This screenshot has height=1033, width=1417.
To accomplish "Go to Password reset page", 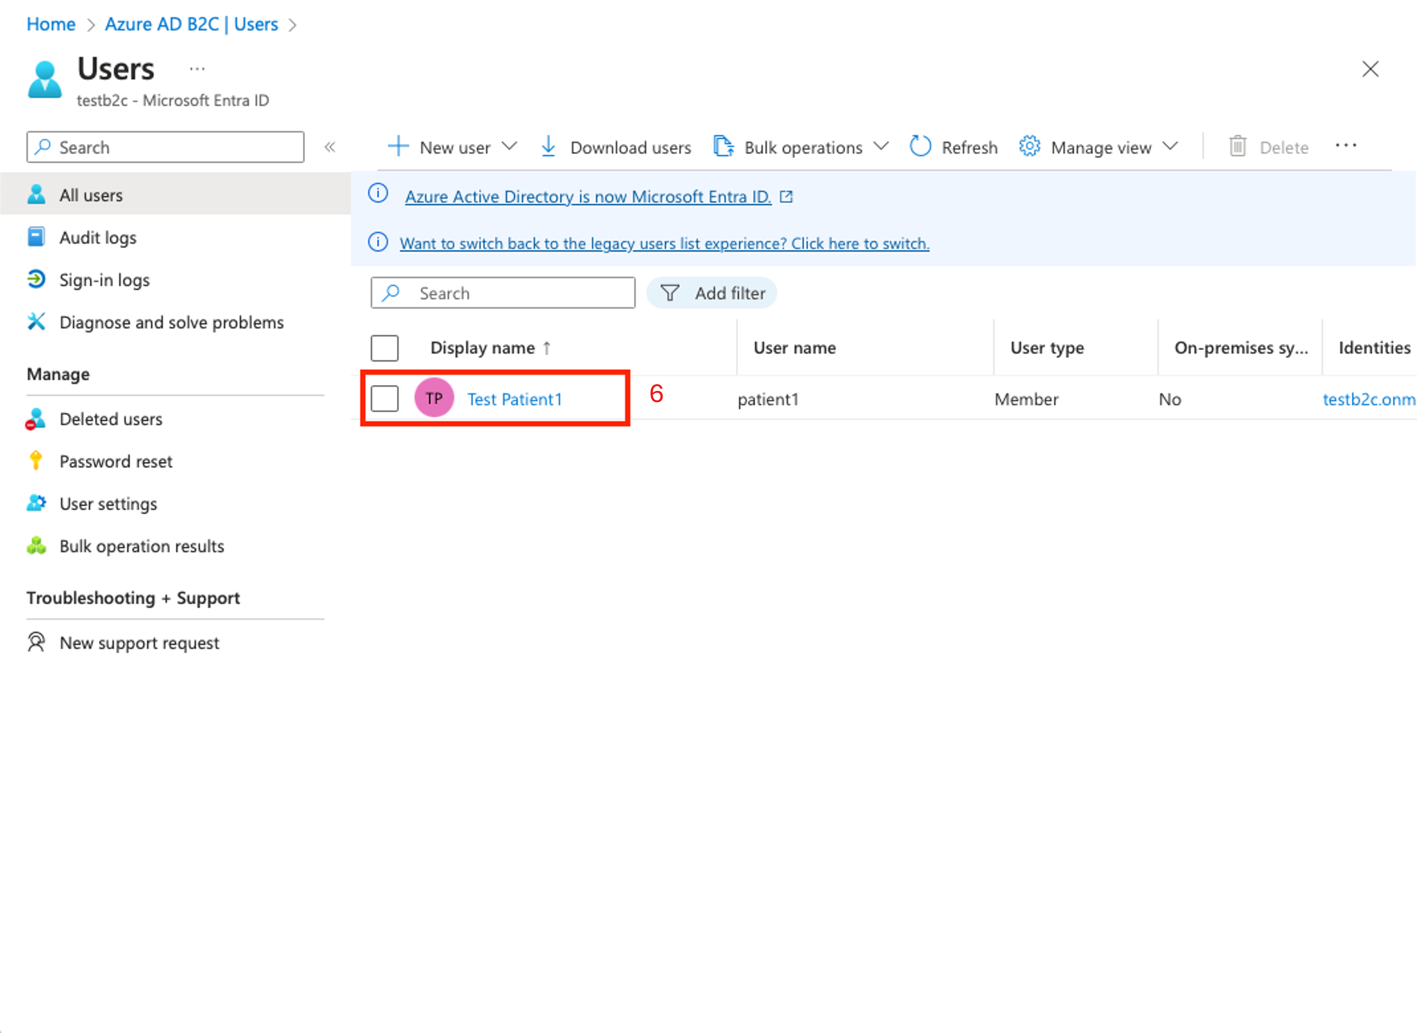I will point(116,461).
